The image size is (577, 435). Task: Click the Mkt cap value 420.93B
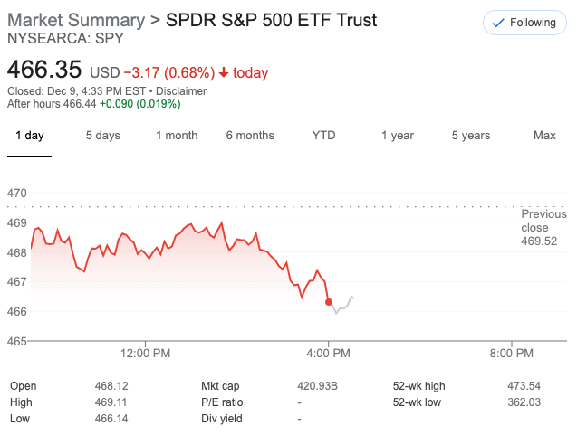pyautogui.click(x=317, y=386)
